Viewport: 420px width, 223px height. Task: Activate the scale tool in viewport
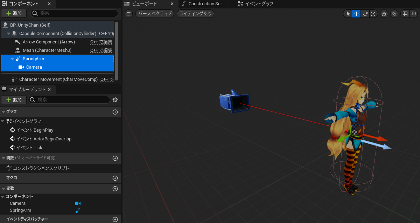point(373,14)
